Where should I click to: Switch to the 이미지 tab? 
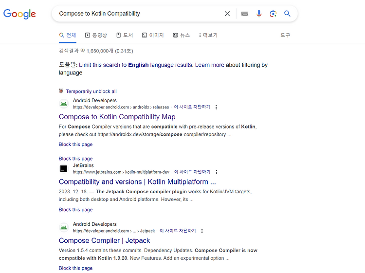click(153, 35)
